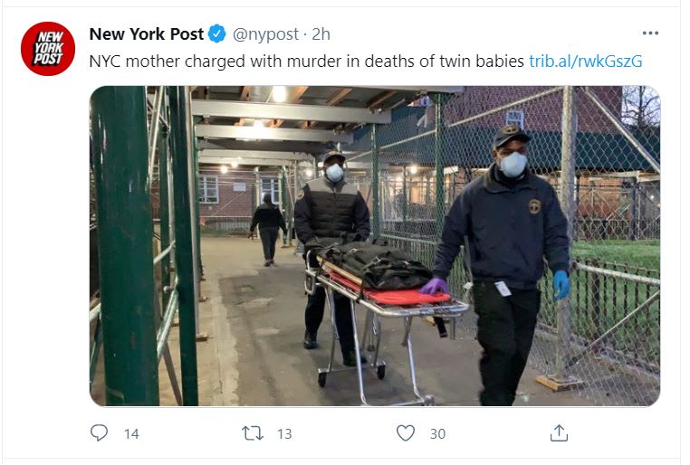Viewport: 690px width, 465px height.
Task: Open the New York Post profile avatar
Action: (x=48, y=49)
